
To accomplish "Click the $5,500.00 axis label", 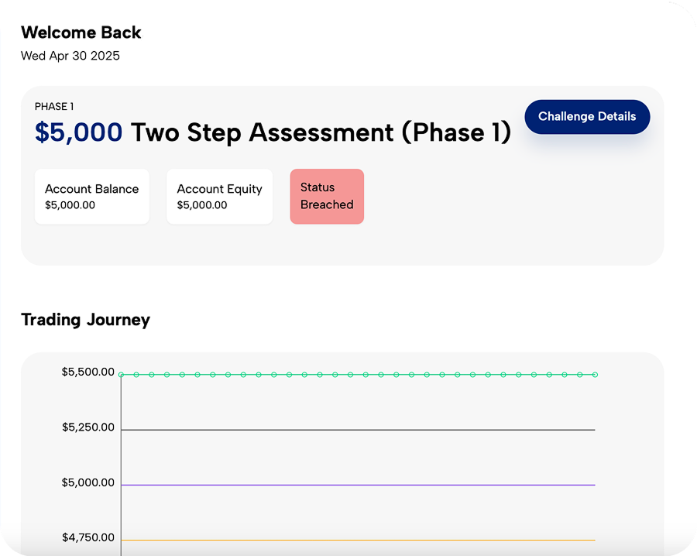I will (x=88, y=372).
